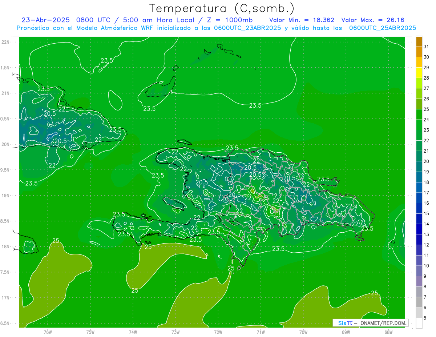Click the "31" color bar label
Screen dimensions: 436x337
click(x=427, y=47)
